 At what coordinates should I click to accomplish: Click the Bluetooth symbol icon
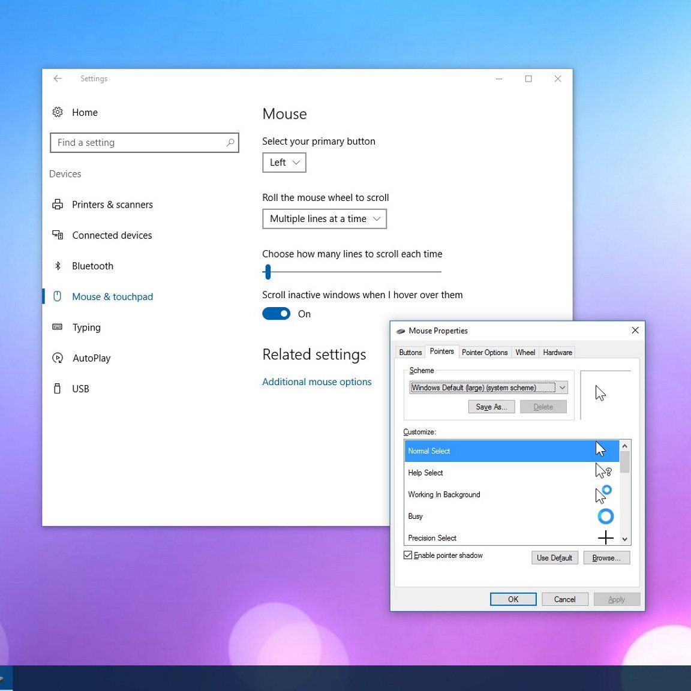58,266
